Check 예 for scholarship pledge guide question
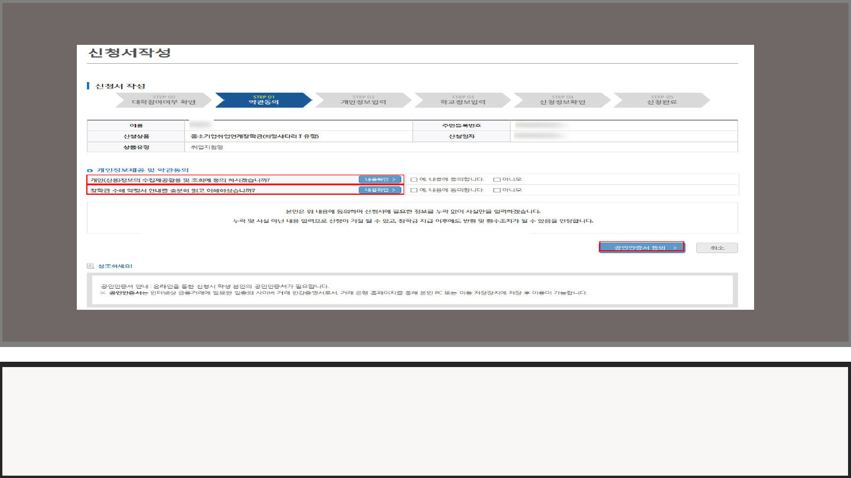 tap(414, 190)
